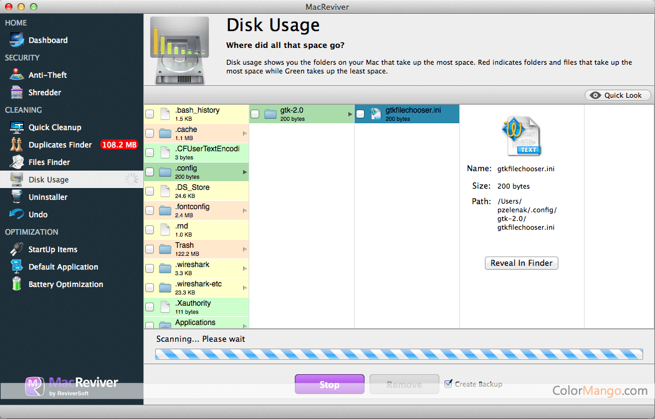Tick the gtkfilechooser.ini checkbox
This screenshot has width=655, height=419.
(x=360, y=114)
